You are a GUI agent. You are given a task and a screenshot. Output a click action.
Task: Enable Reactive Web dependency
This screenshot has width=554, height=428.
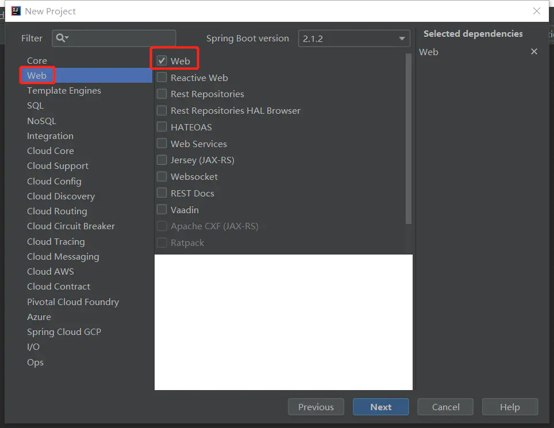[x=162, y=78]
